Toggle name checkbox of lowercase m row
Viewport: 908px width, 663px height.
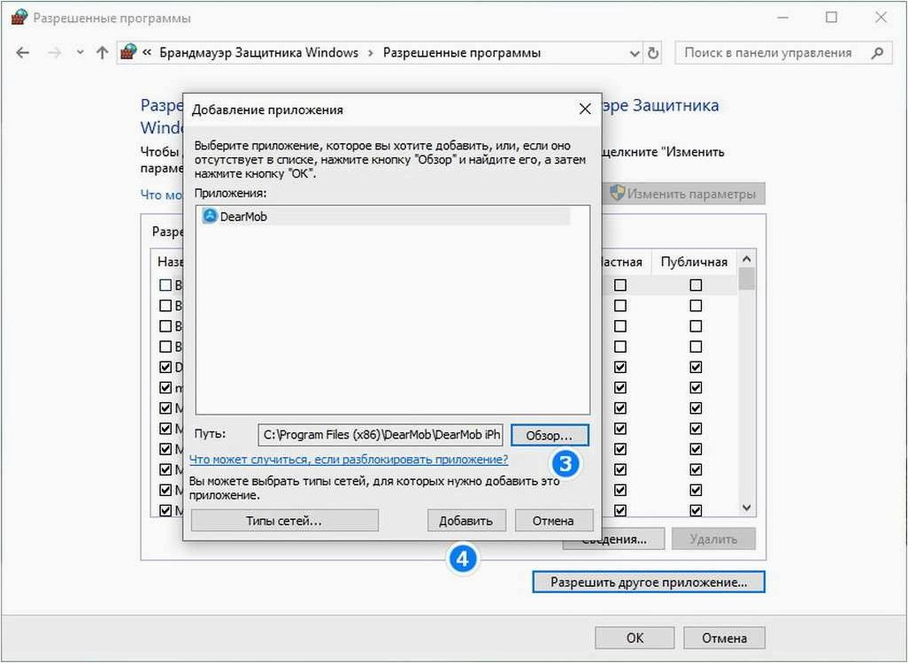click(165, 387)
